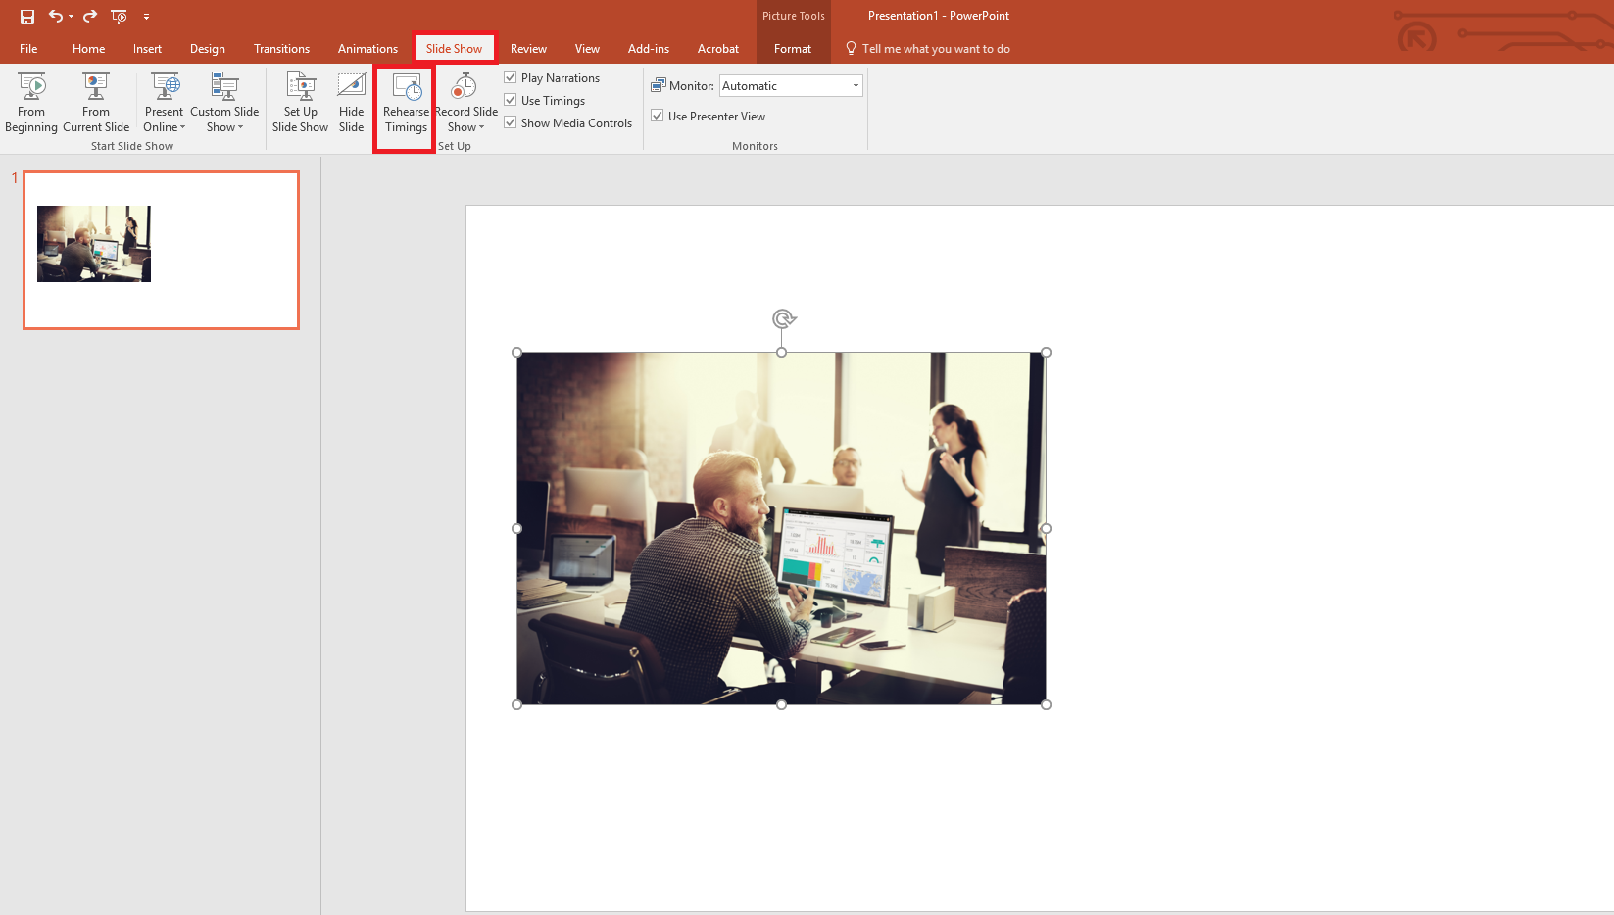Click the top-right resize handle of the picture
This screenshot has width=1614, height=915.
(1046, 353)
